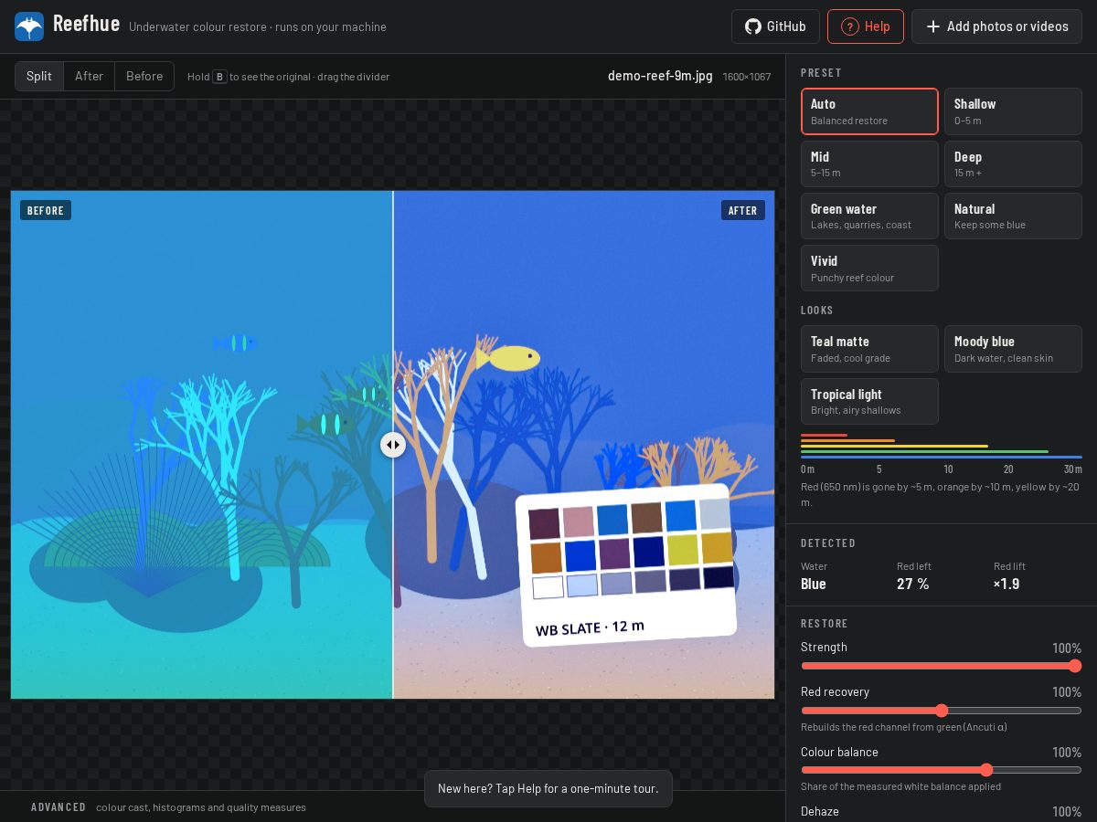Switch to Split view
The image size is (1097, 822).
point(39,76)
